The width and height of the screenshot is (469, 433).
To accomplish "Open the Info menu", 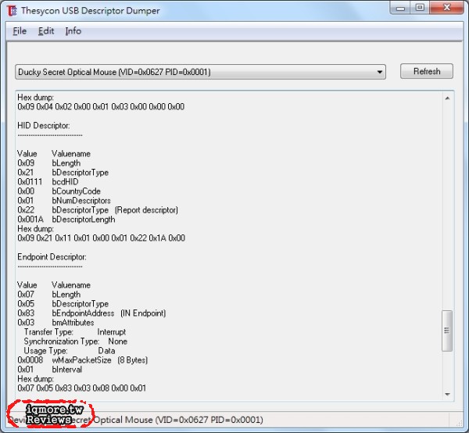I will tap(73, 30).
